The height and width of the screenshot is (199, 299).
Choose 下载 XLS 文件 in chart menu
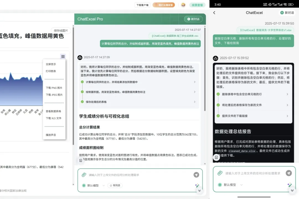click(53, 118)
